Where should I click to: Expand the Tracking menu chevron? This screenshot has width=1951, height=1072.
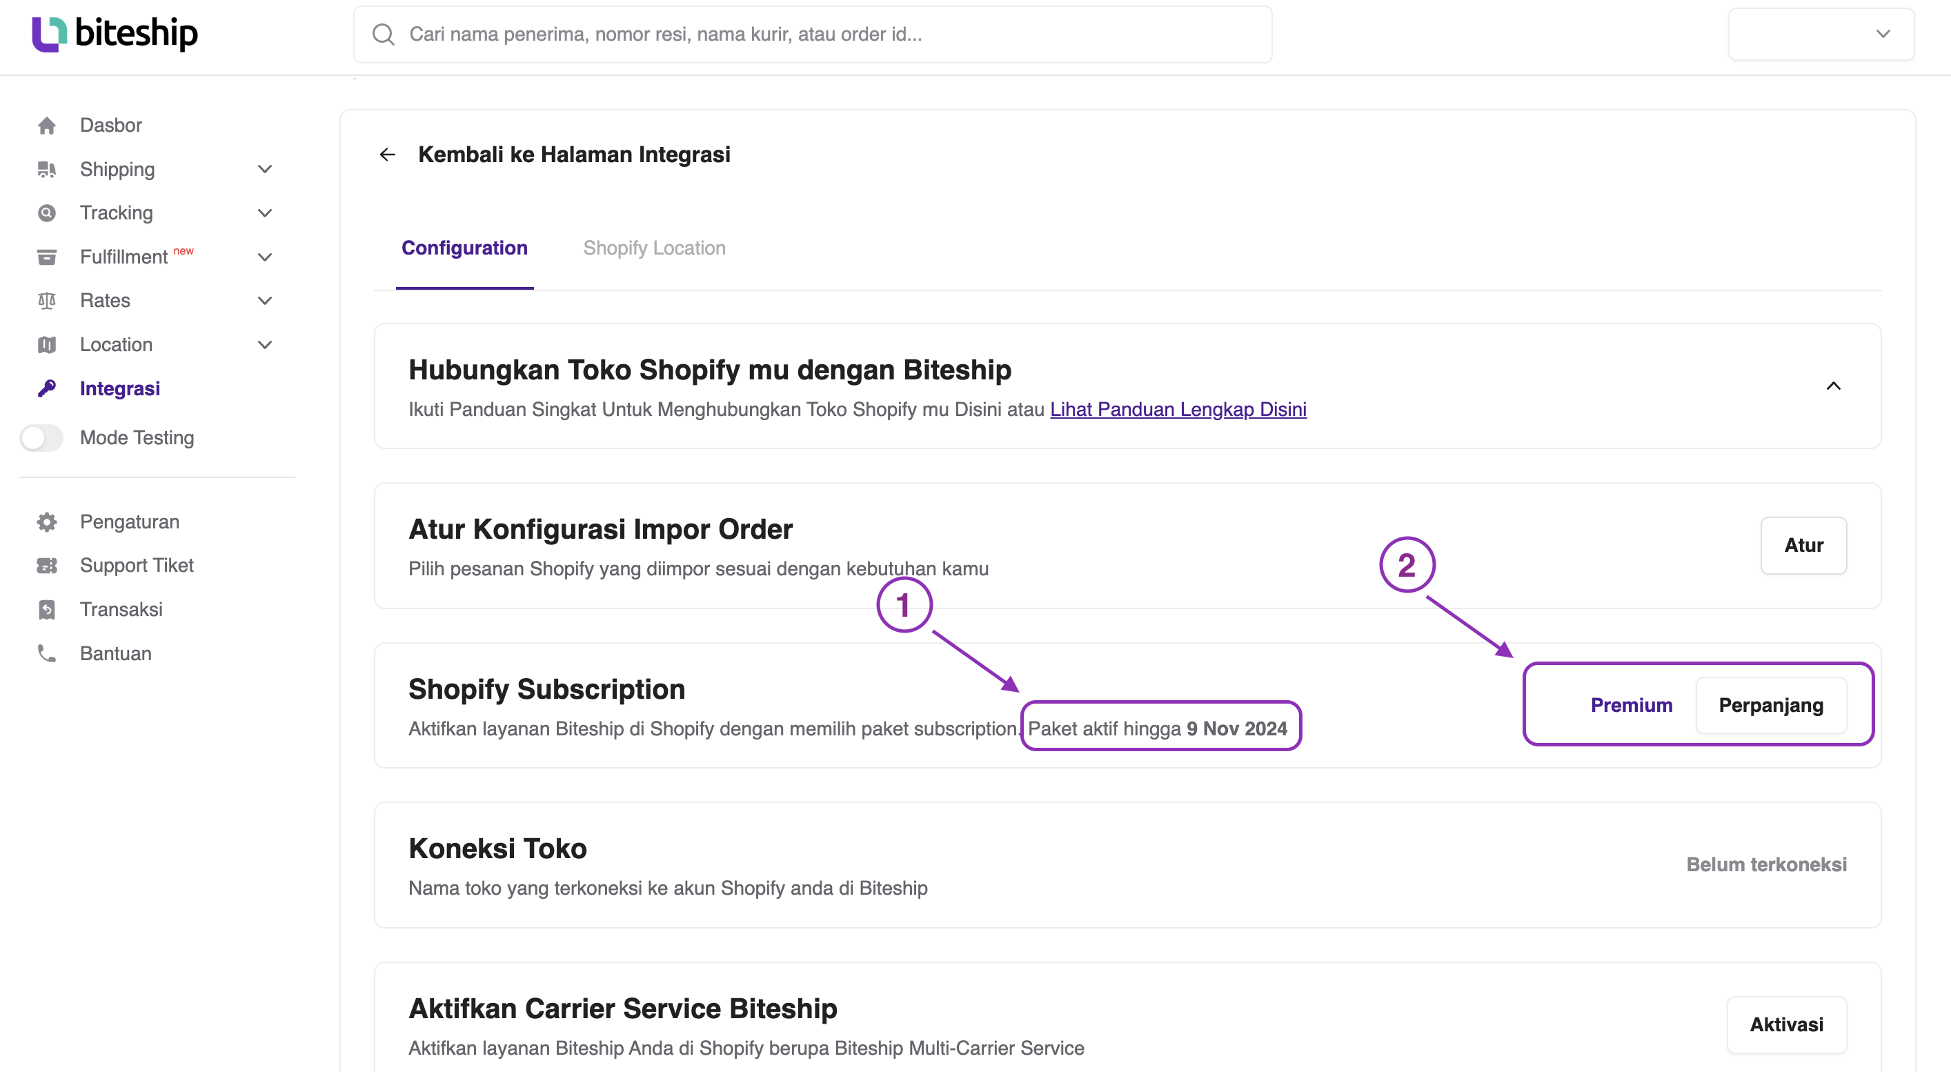tap(265, 213)
